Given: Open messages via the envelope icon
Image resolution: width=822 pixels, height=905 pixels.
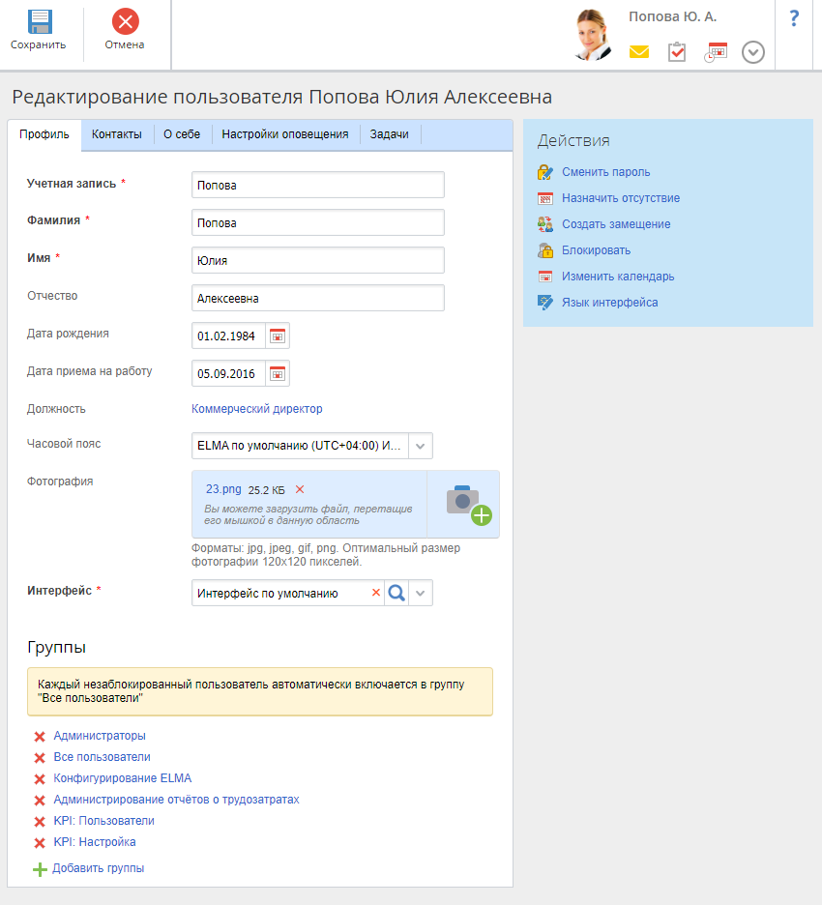Looking at the screenshot, I should (639, 52).
